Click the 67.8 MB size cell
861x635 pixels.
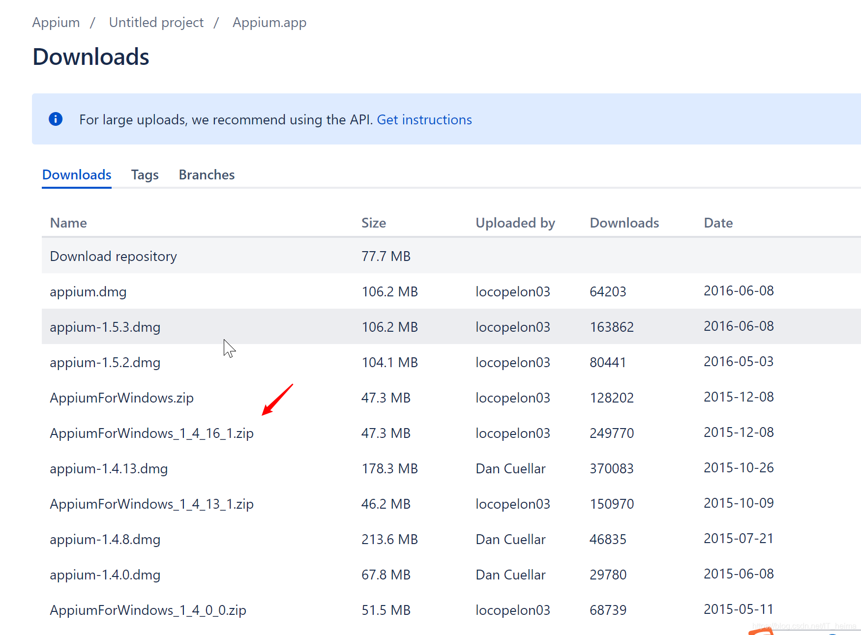[x=386, y=575]
